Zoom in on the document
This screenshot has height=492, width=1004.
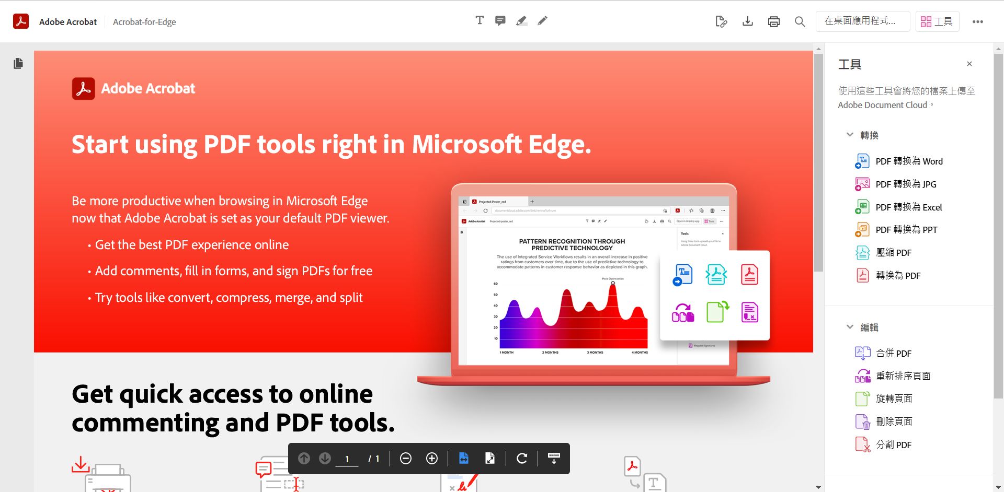432,458
